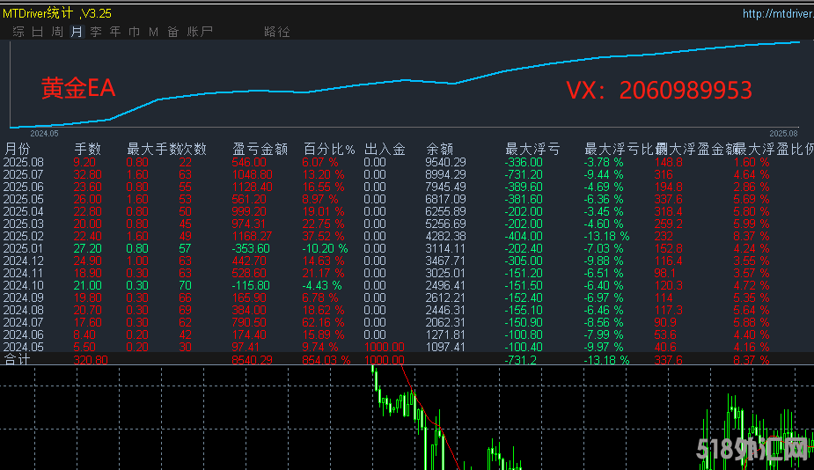The width and height of the screenshot is (814, 470).
Task: Open the 币 currency tab
Action: [135, 32]
